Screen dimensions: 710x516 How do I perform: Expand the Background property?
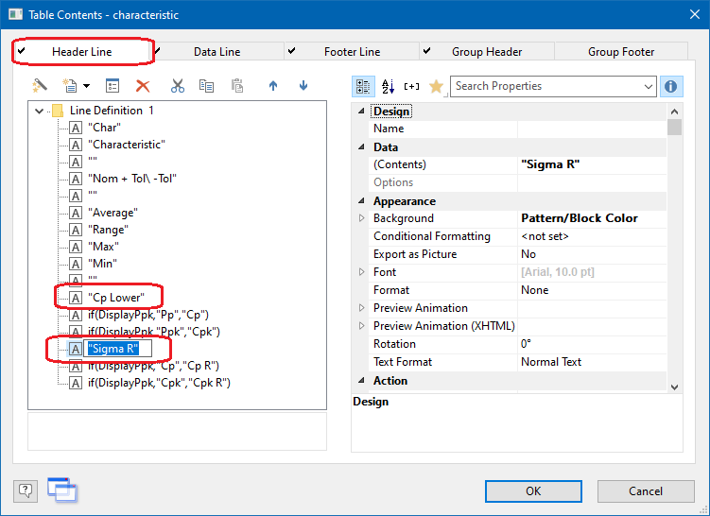pos(361,218)
